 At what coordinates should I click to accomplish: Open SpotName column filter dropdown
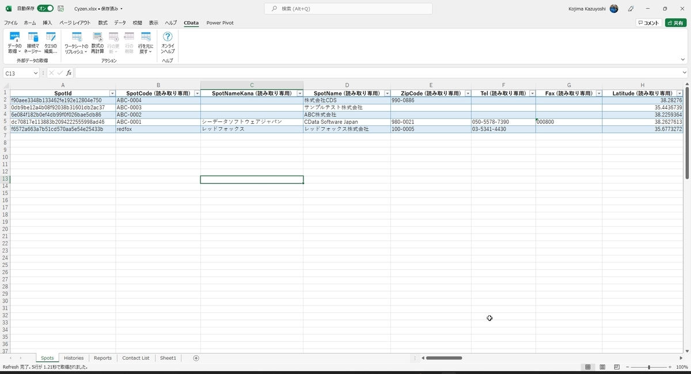387,93
